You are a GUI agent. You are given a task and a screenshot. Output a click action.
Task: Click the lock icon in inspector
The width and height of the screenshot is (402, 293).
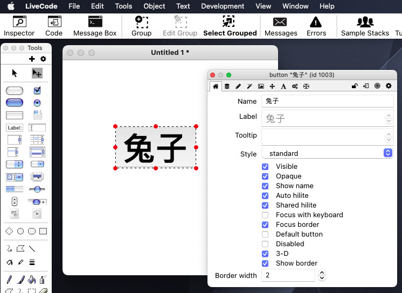355,86
